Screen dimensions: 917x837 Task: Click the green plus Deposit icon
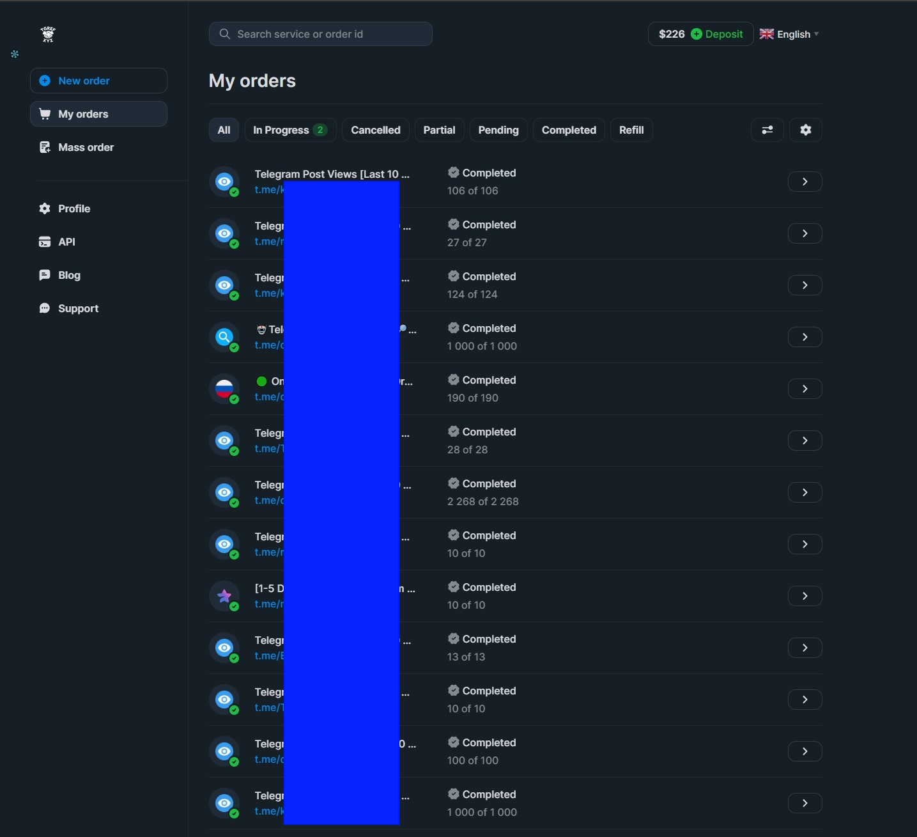697,35
